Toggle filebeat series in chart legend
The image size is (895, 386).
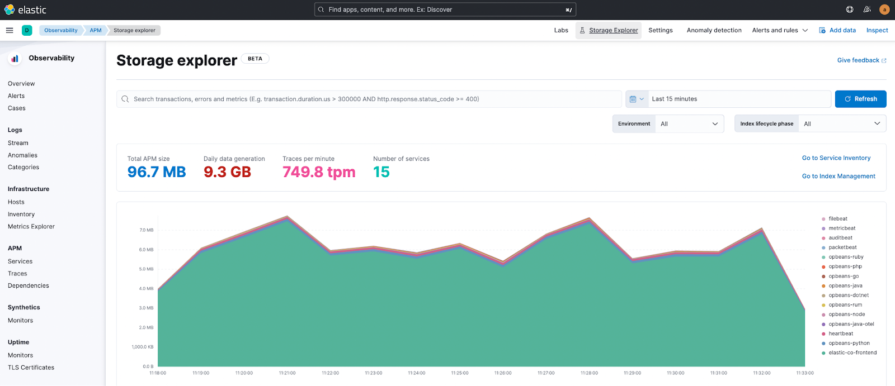tap(837, 219)
